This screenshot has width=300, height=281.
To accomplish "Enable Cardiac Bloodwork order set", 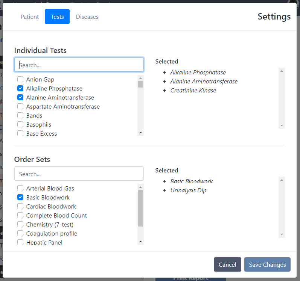I will click(x=20, y=207).
